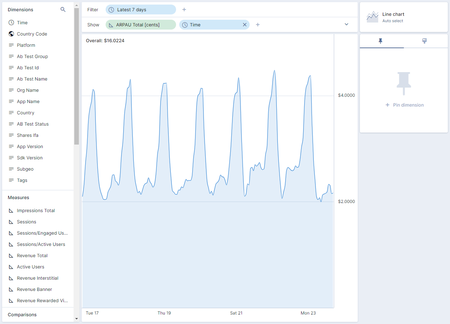450x324 pixels.
Task: Click the clock icon beside Time dimension
Action: [11, 23]
